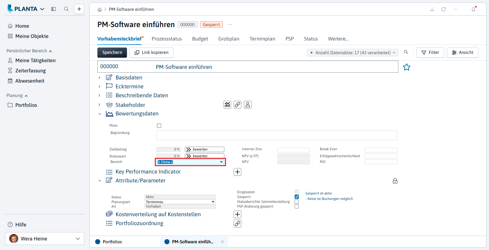Click the Speichern button

click(112, 53)
